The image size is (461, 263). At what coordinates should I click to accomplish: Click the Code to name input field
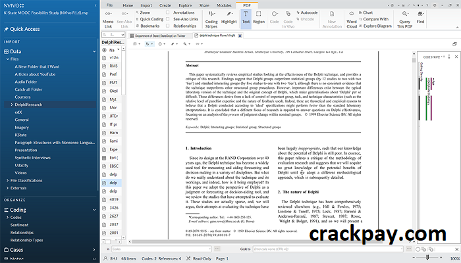pos(328,249)
